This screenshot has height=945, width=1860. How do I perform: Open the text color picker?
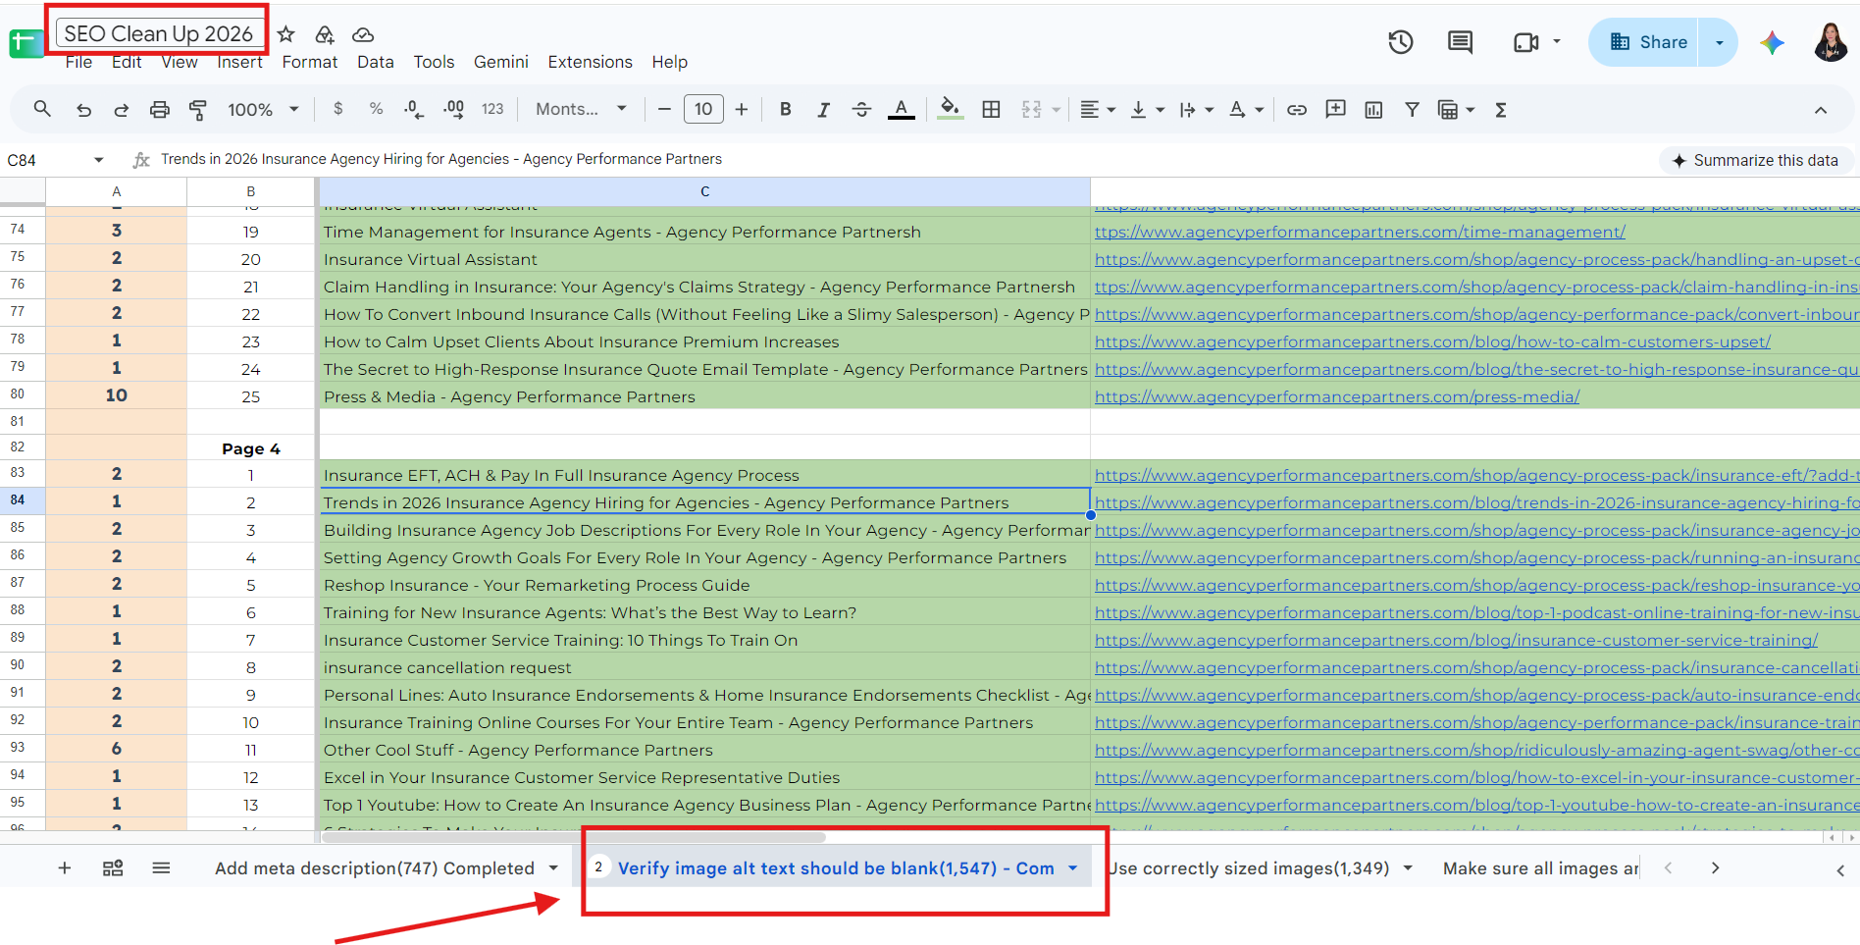pos(901,110)
